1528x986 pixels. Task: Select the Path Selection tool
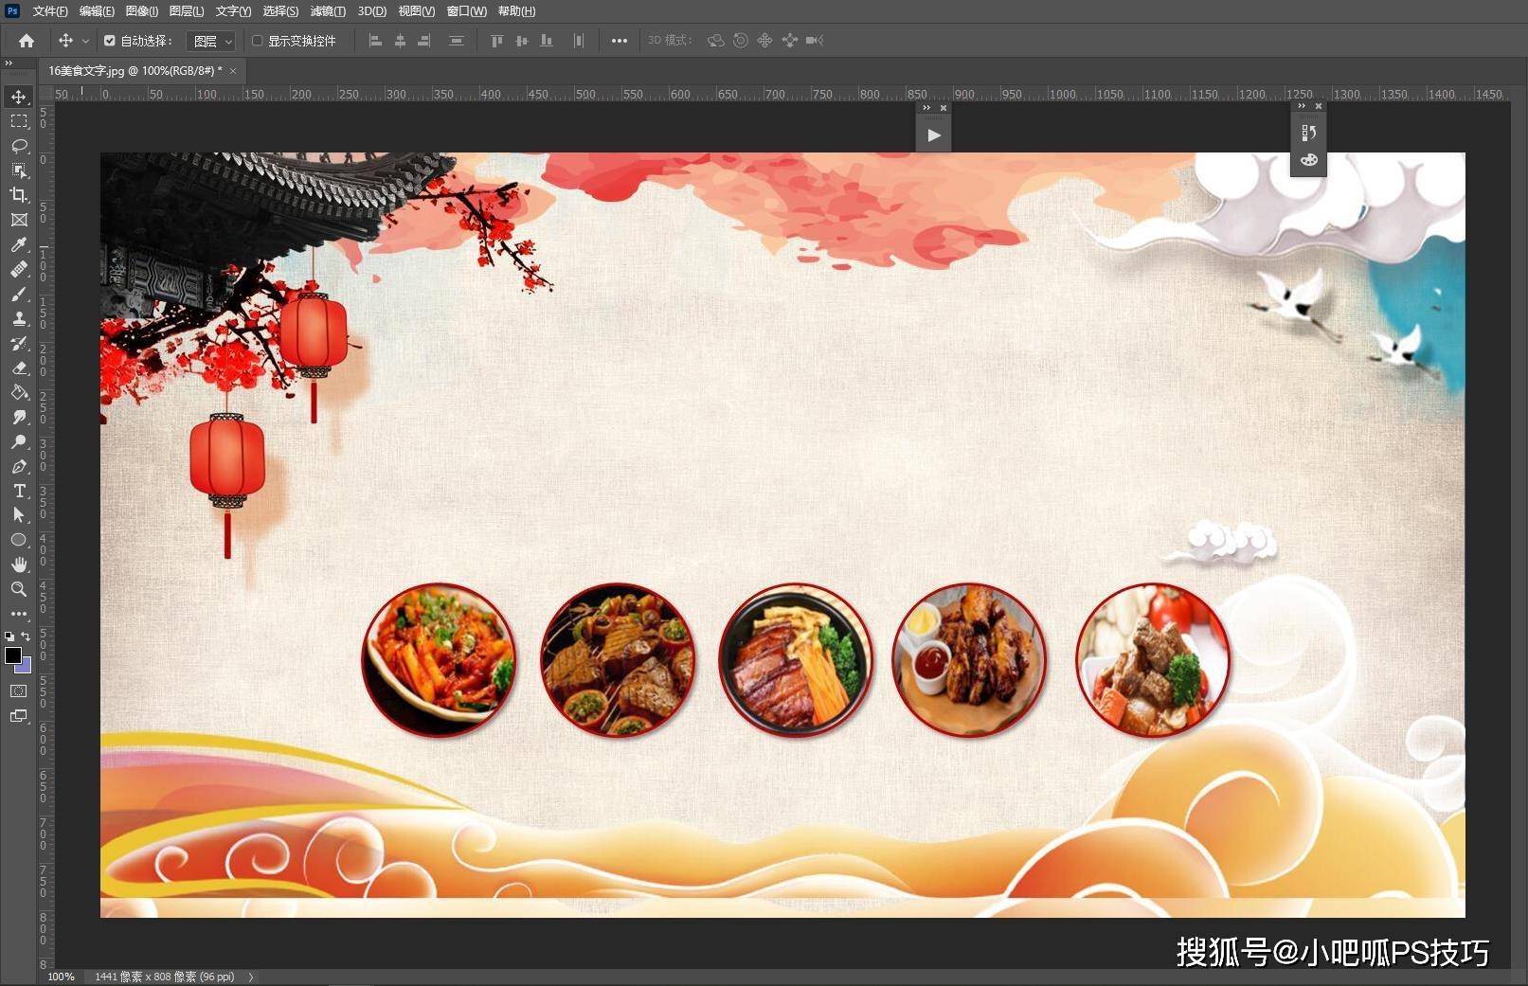point(18,515)
